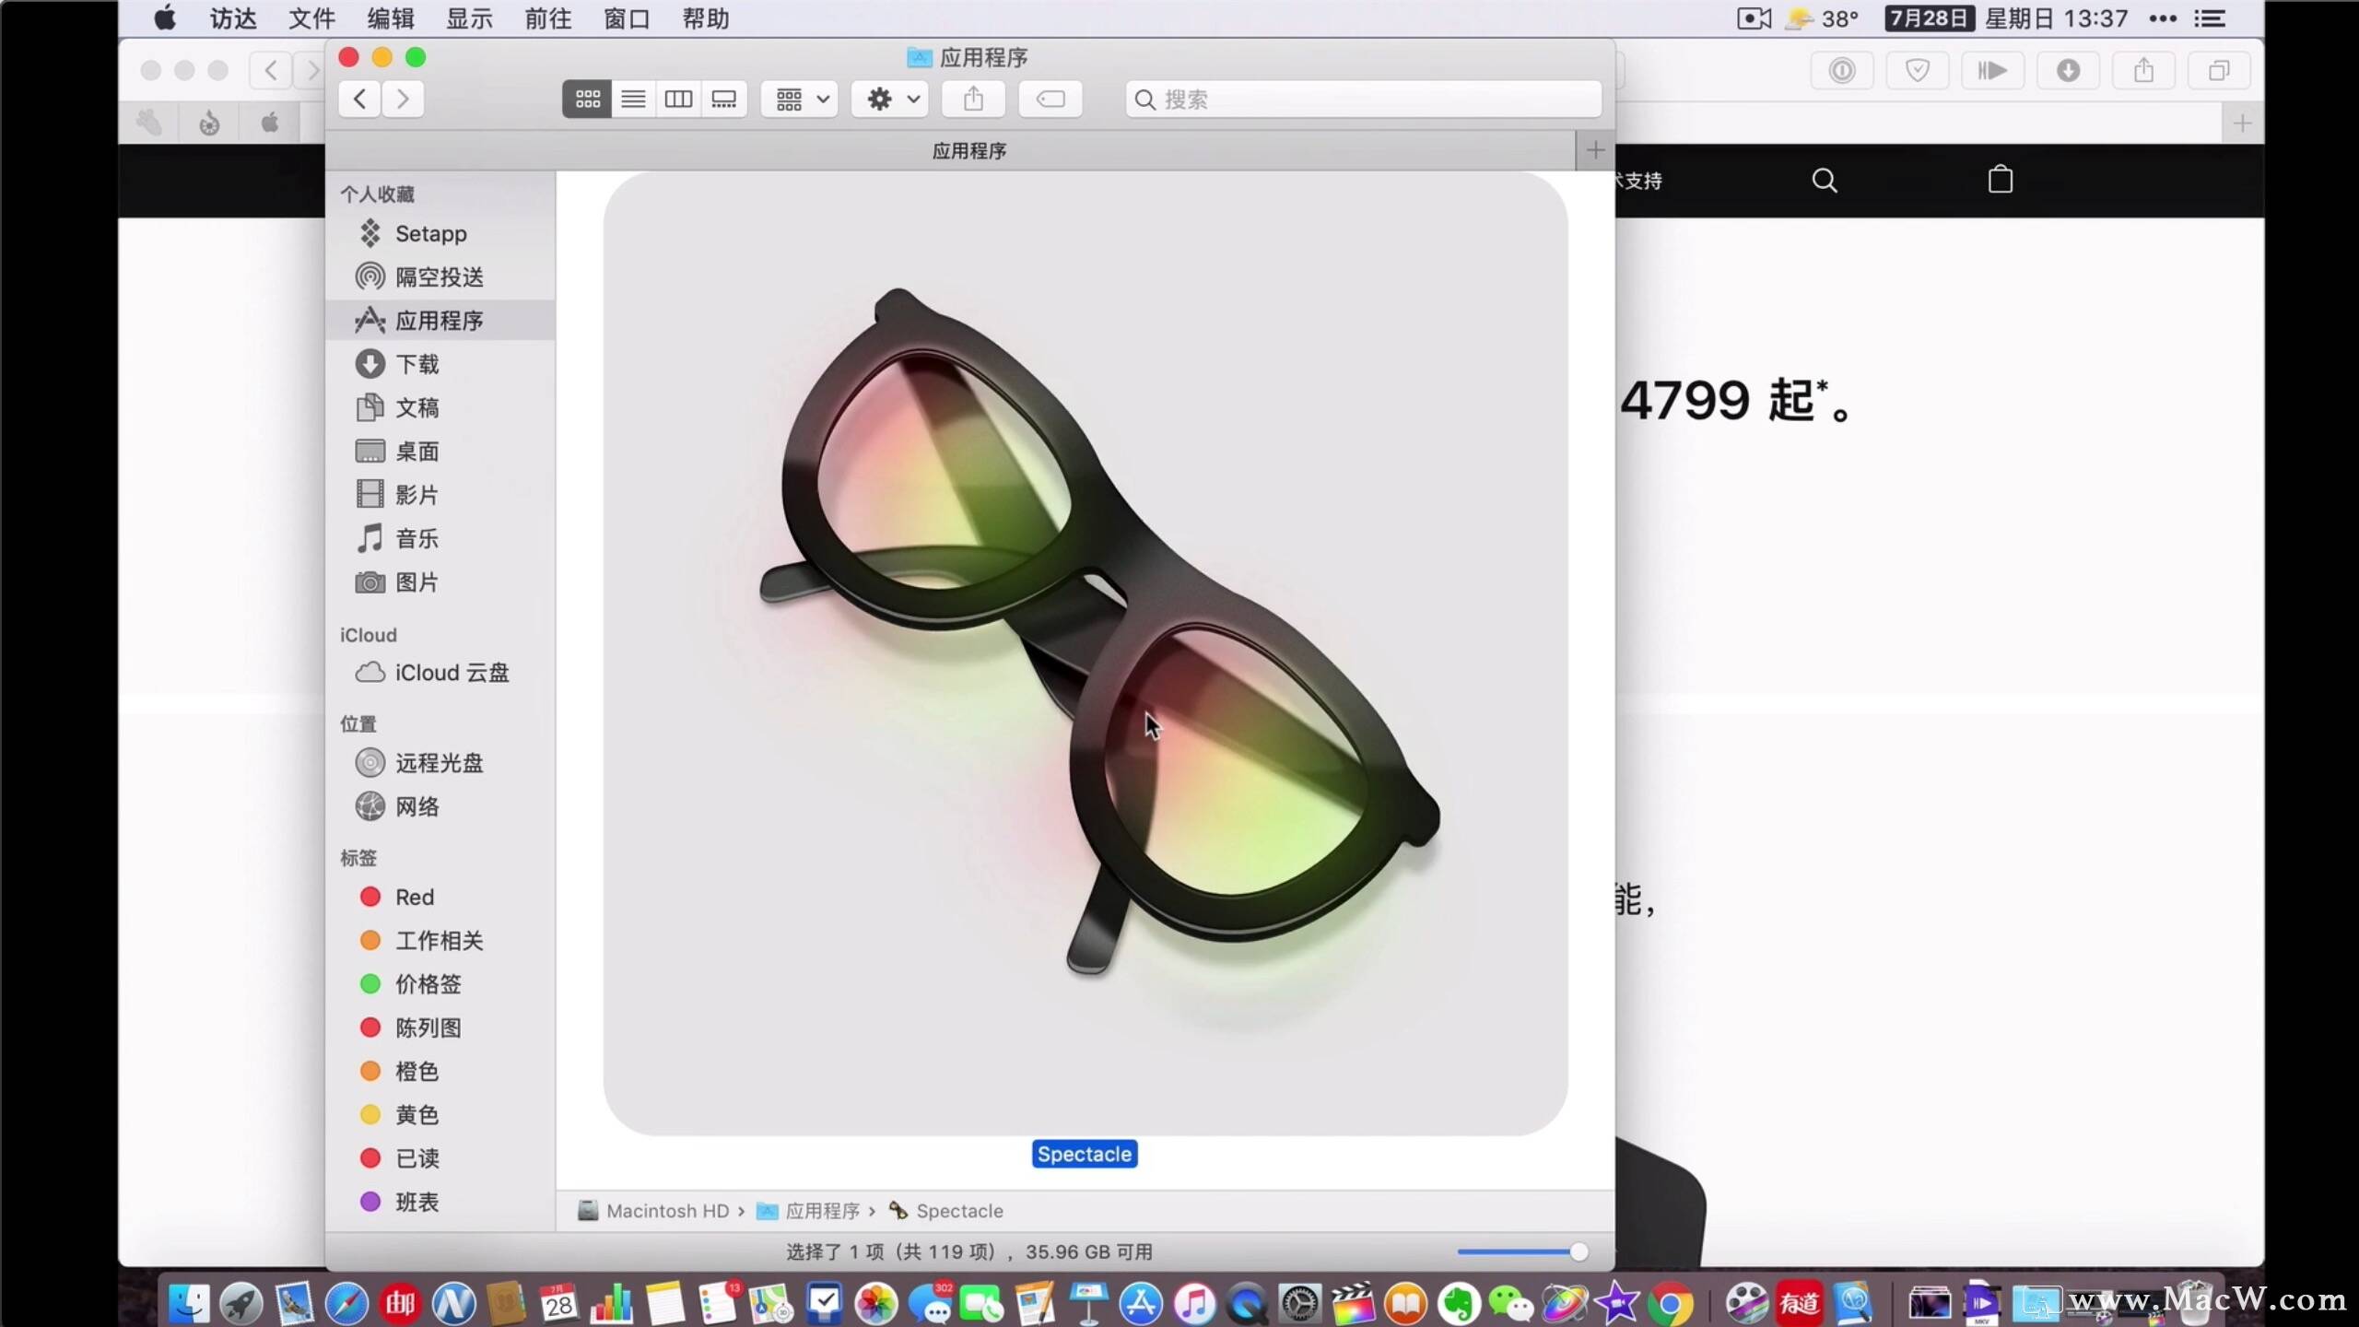Screen dimensions: 2359x1327
Task: Open 下载 folder in sidebar
Action: pos(440,364)
